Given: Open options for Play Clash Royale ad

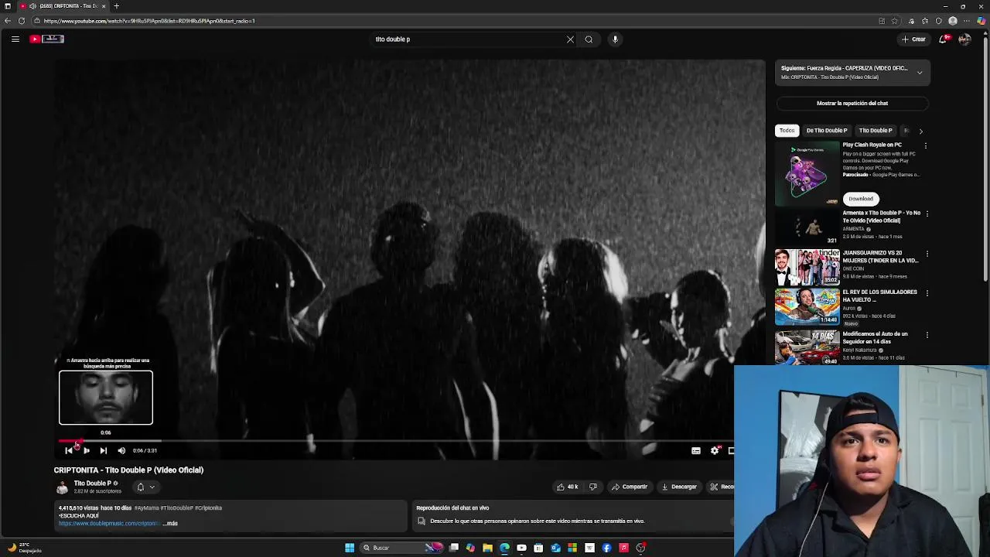Looking at the screenshot, I should [926, 145].
